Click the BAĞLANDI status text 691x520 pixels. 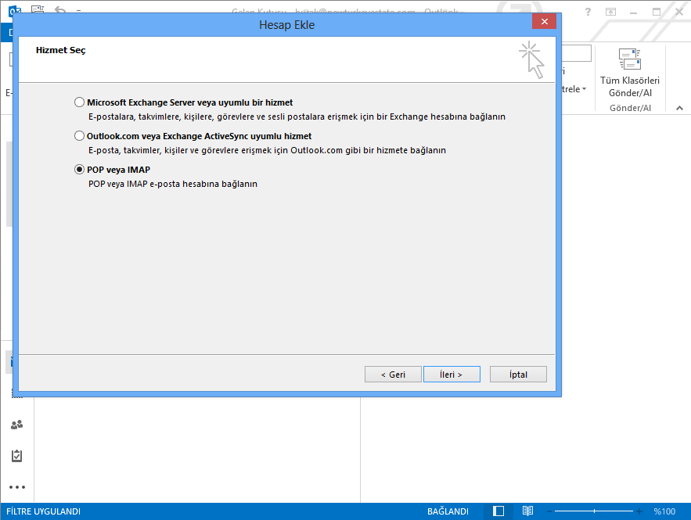(448, 511)
